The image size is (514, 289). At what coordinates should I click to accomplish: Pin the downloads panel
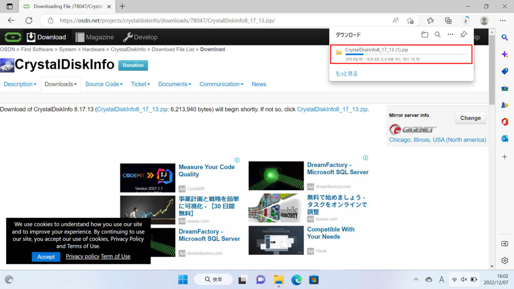463,35
